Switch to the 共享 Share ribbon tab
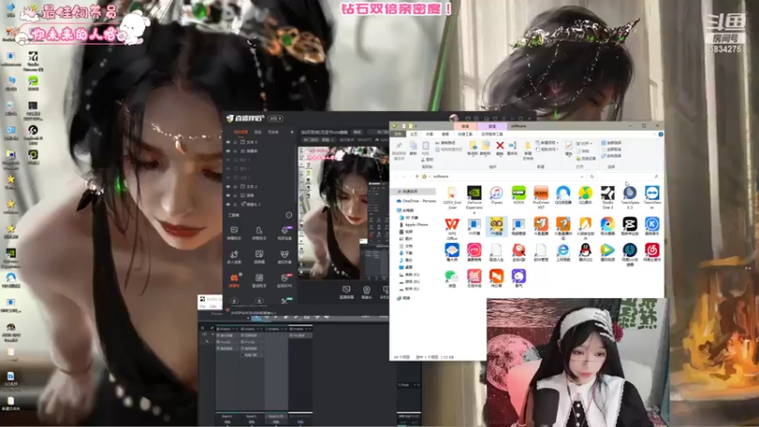759x427 pixels. point(430,134)
